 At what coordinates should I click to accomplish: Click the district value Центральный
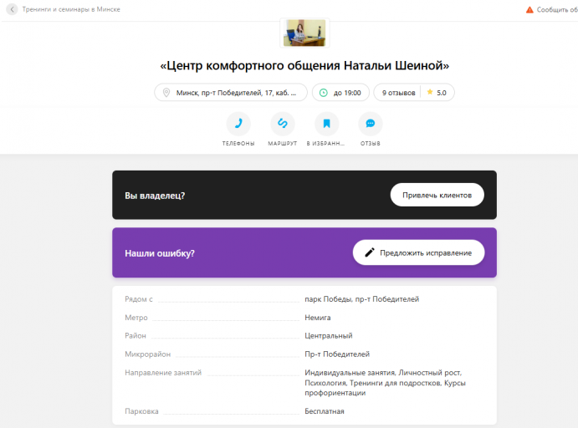coord(329,336)
